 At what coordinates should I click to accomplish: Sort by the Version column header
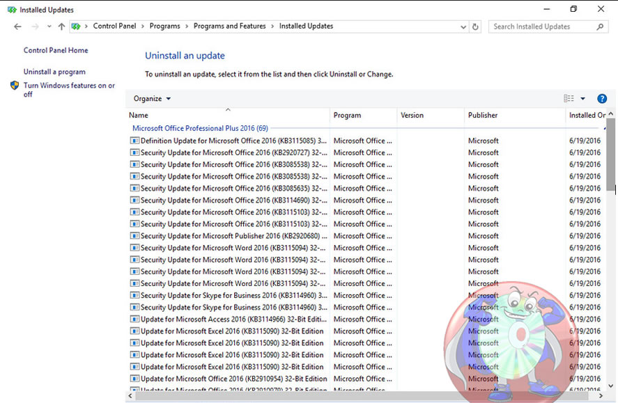click(431, 116)
